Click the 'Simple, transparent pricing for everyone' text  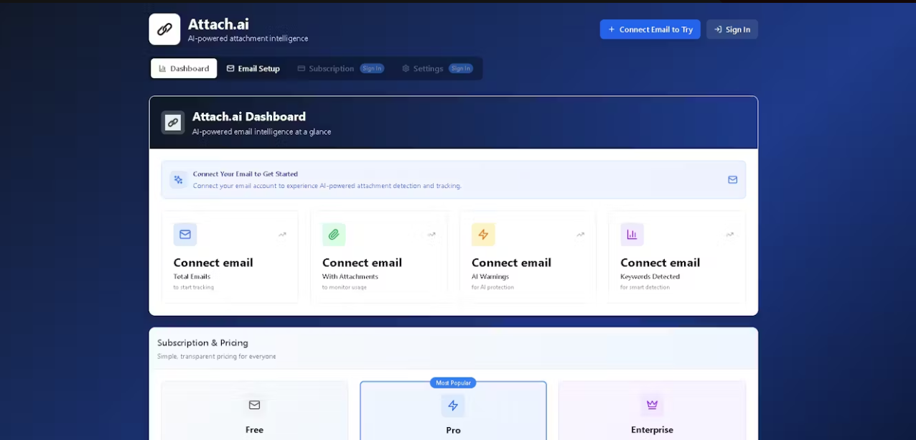(x=216, y=356)
